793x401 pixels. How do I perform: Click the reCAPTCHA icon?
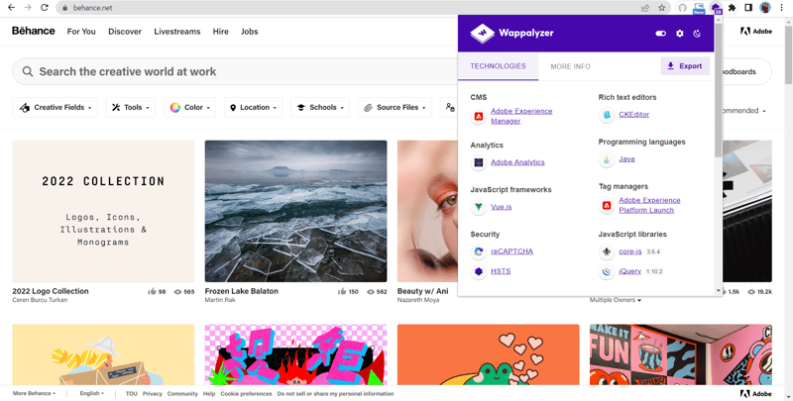pos(478,251)
